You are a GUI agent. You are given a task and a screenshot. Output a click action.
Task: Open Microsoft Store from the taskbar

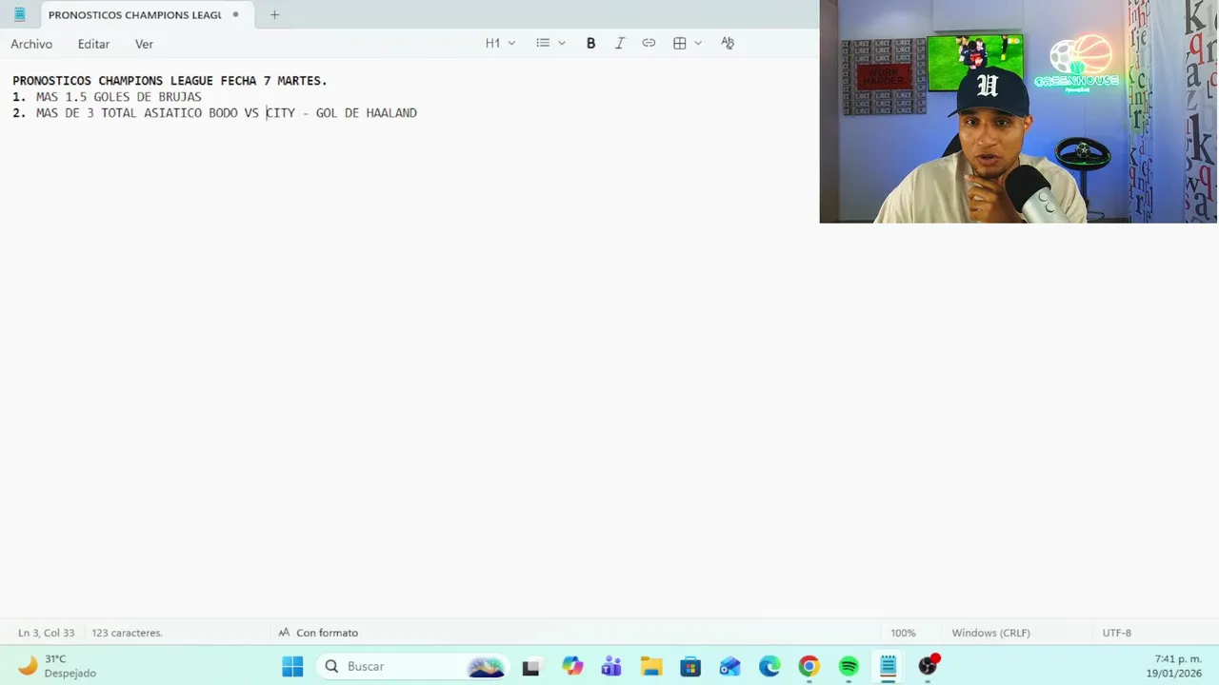690,666
